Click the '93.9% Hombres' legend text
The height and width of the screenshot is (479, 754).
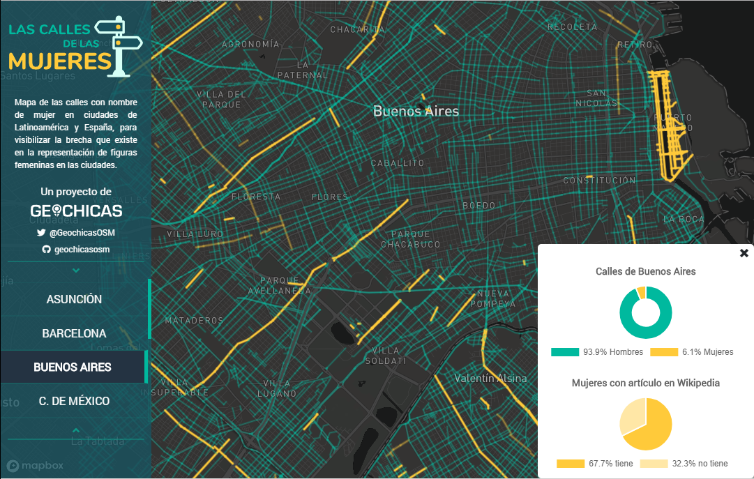point(613,352)
